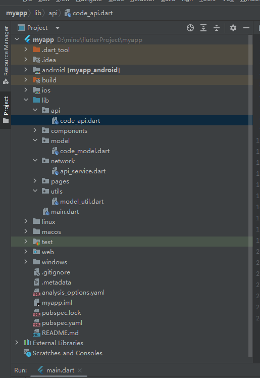The height and width of the screenshot is (378, 260).
Task: Expand the components folder
Action: pos(35,130)
